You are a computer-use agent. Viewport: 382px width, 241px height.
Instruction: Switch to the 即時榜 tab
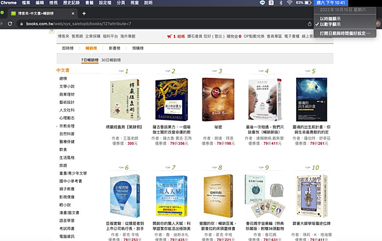tap(67, 48)
